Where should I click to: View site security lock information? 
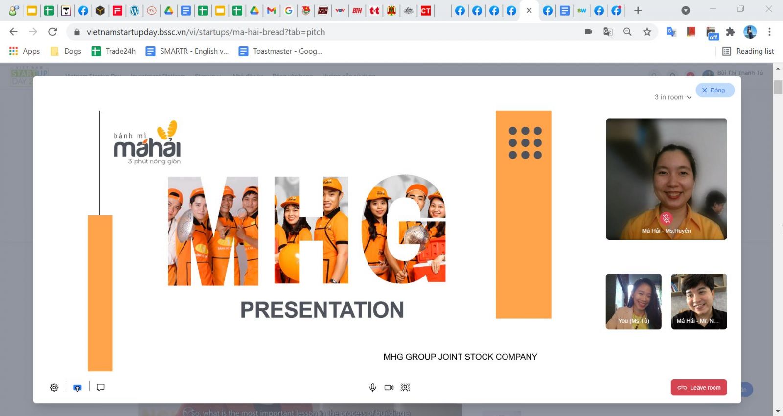(x=76, y=32)
